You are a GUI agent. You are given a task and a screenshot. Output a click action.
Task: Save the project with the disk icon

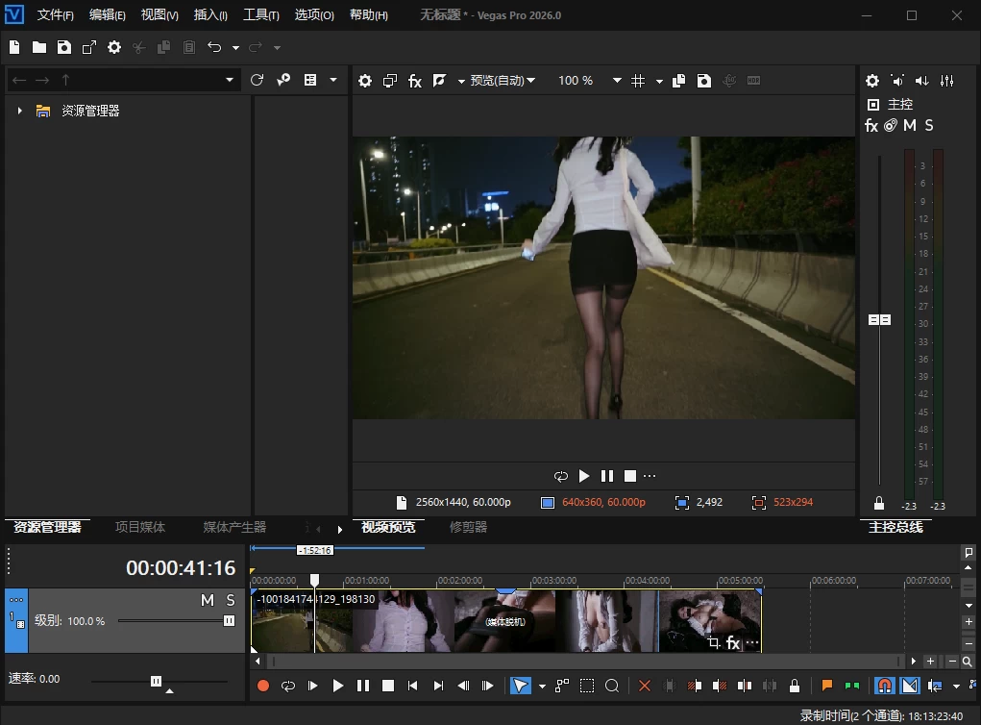pos(64,47)
